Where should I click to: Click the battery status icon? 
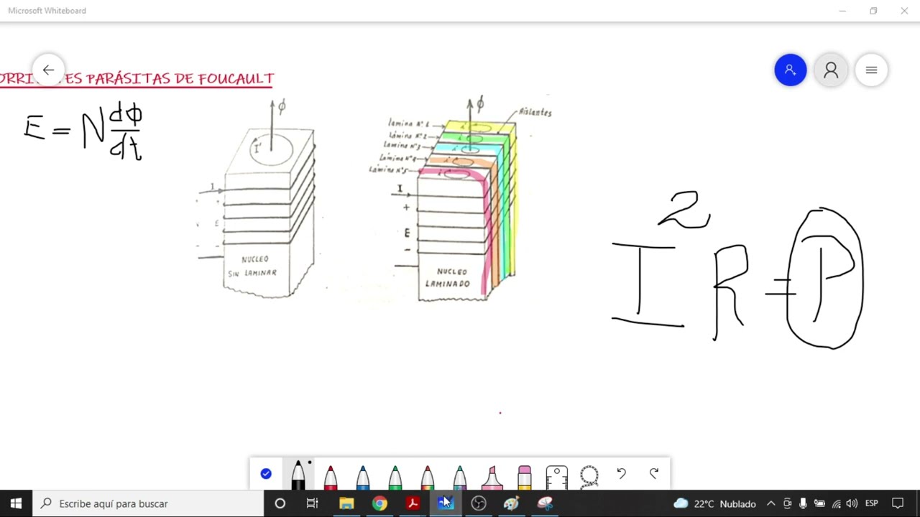coord(819,503)
